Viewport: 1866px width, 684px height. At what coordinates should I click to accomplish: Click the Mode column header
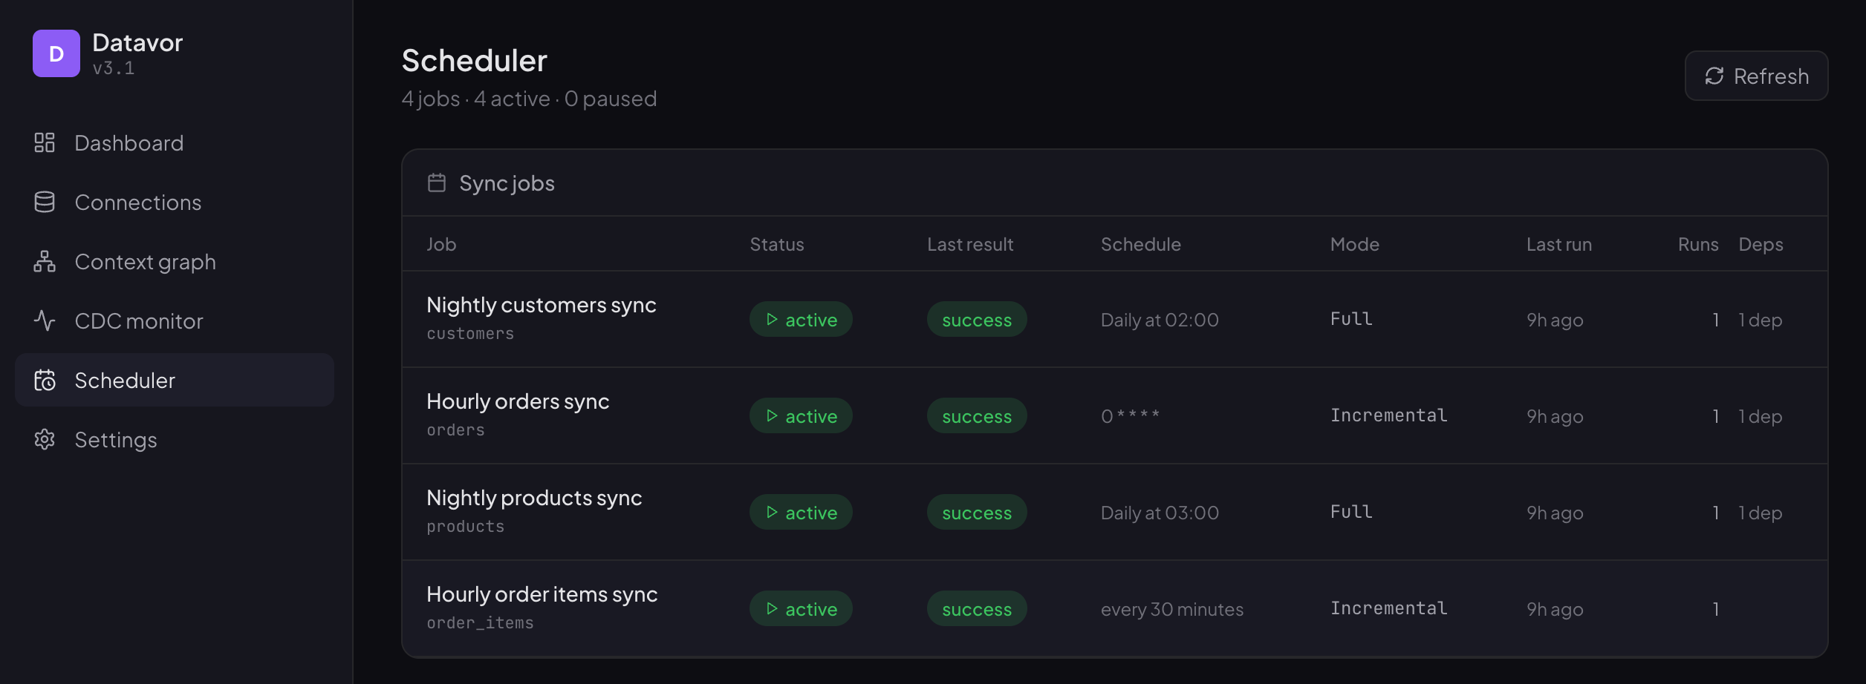[x=1355, y=244]
